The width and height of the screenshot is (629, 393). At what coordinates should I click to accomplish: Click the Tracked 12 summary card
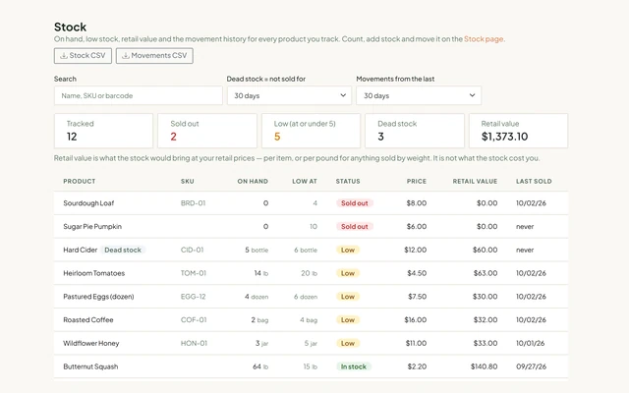pos(103,131)
